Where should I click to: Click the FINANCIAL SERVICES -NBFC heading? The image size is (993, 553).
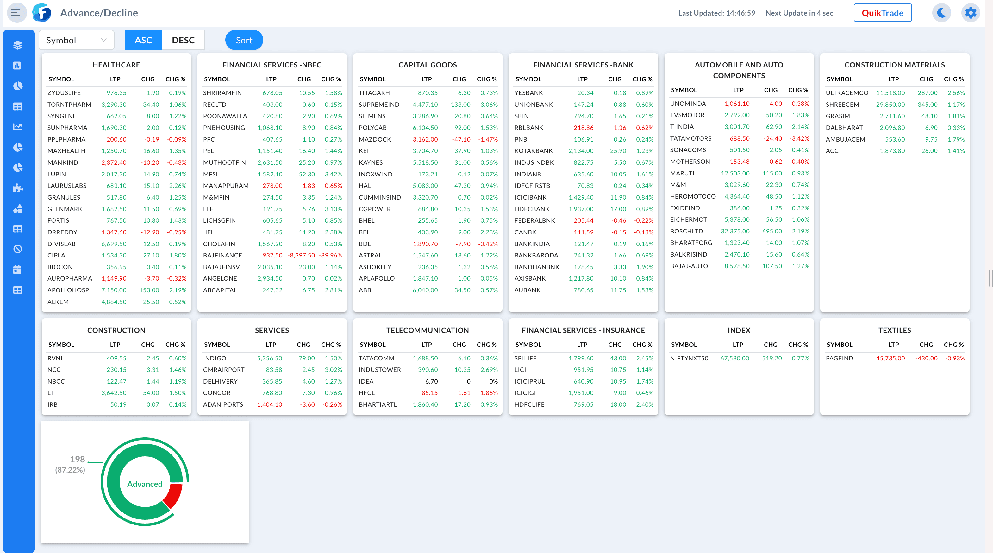pyautogui.click(x=272, y=65)
